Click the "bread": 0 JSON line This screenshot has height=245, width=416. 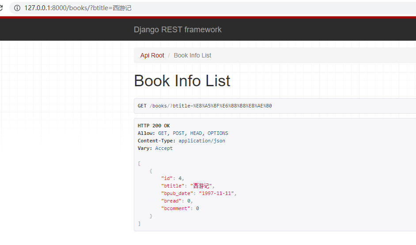[x=177, y=201]
